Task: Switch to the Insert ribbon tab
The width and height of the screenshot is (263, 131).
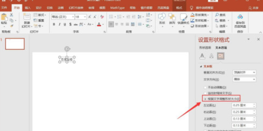Action: click(28, 8)
